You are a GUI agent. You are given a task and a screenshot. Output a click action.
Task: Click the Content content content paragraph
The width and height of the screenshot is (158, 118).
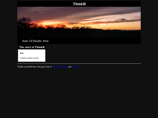pyautogui.click(x=29, y=58)
